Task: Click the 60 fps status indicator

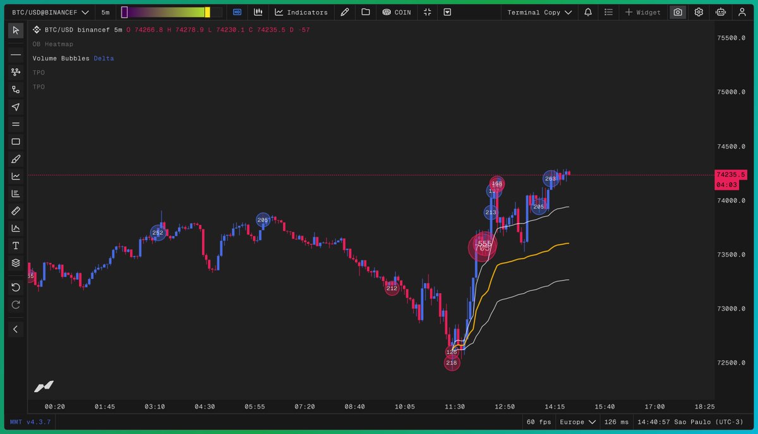Action: [539, 421]
